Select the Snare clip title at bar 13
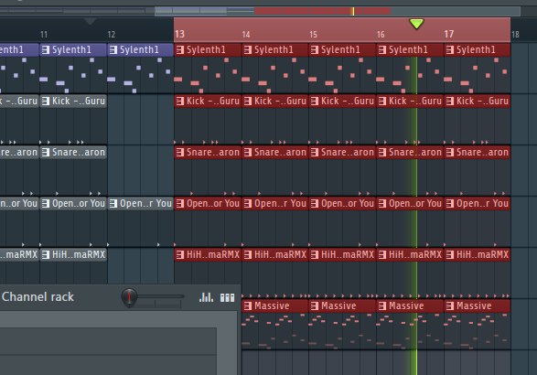537x375 pixels. [213, 152]
